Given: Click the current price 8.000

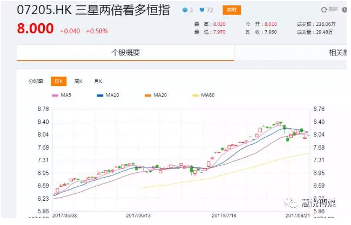Looking at the screenshot, I should (35, 29).
